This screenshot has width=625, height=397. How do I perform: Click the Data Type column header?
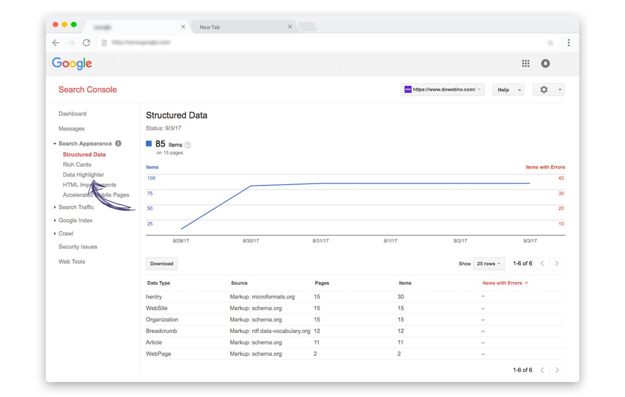click(x=159, y=283)
